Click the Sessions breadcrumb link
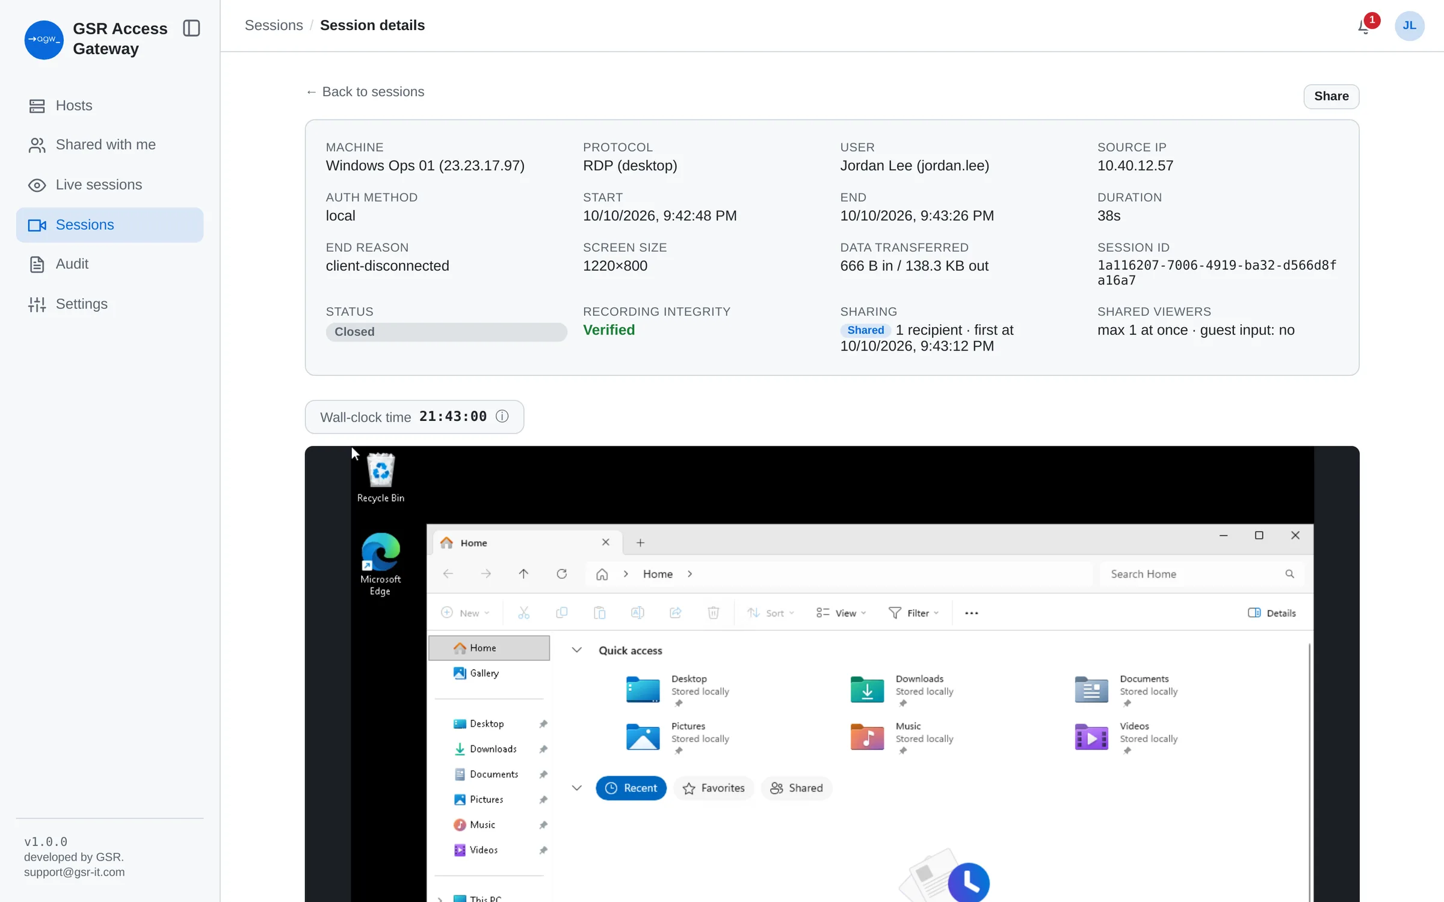Viewport: 1444px width, 902px height. 274,25
